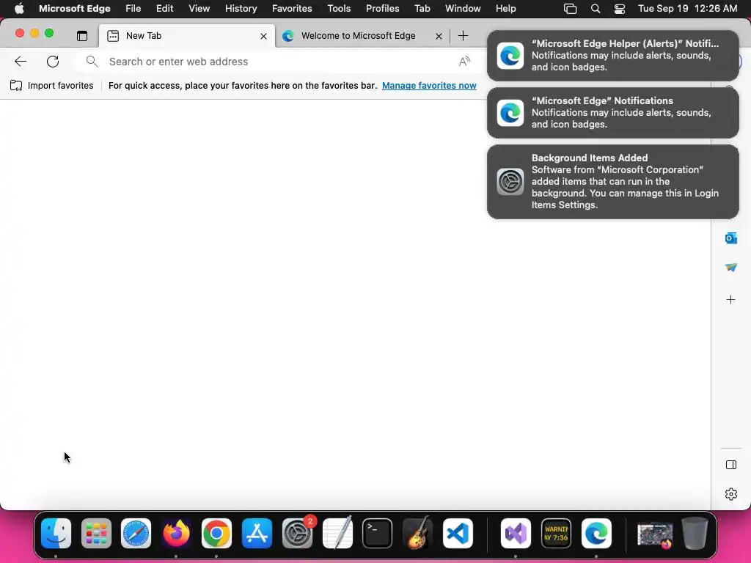This screenshot has width=751, height=563.
Task: Open Console warning app in dock
Action: pyautogui.click(x=556, y=534)
